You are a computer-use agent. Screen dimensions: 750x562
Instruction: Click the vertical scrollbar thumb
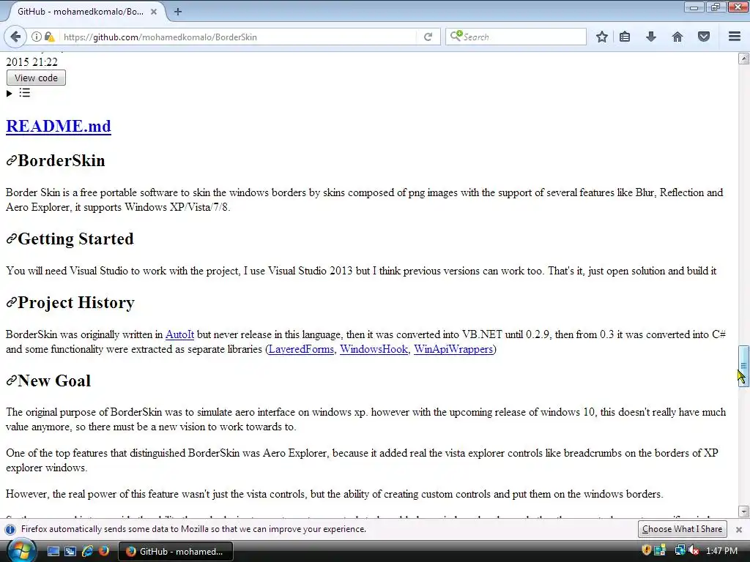pos(743,366)
